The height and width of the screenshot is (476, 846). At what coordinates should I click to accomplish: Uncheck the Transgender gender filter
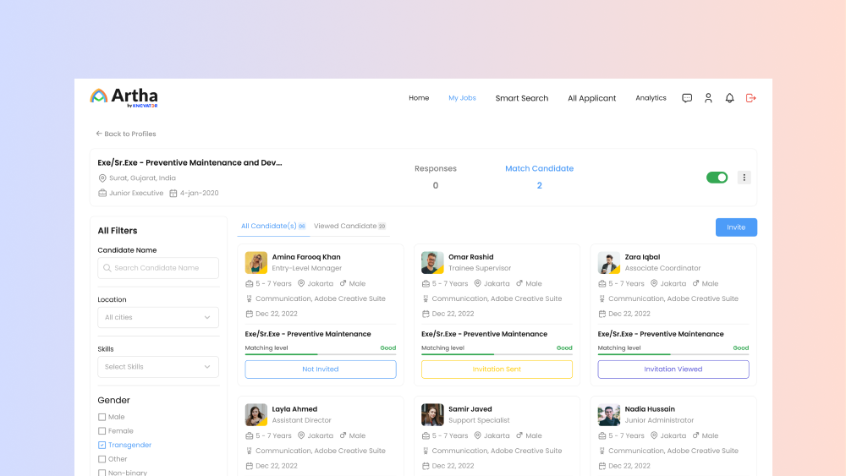(x=102, y=445)
